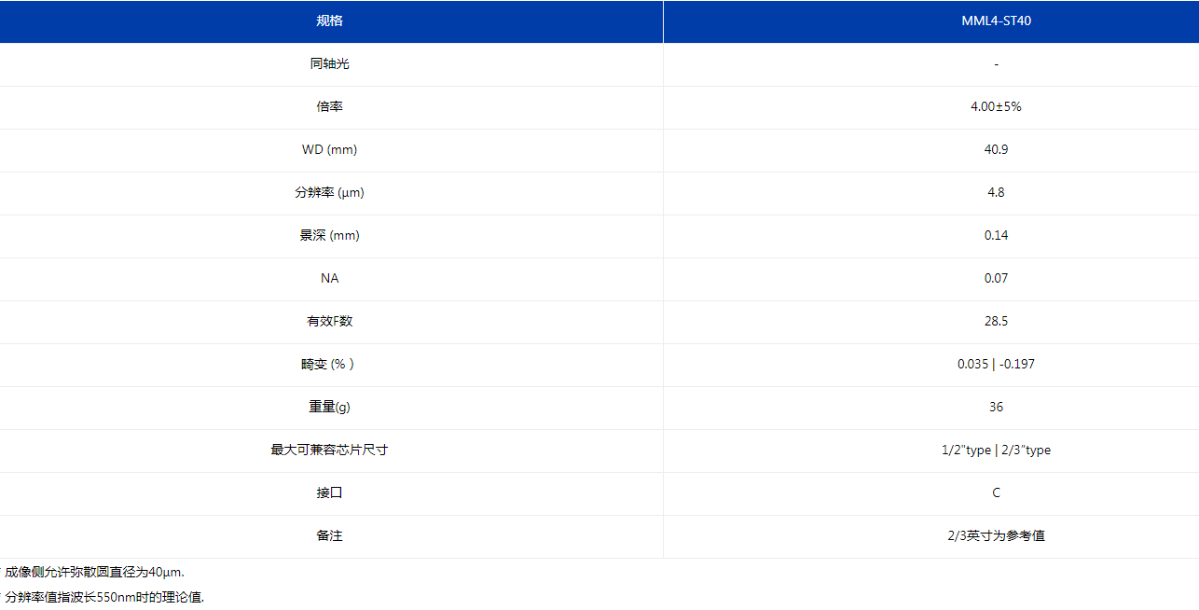This screenshot has height=610, width=1199.
Task: Click the 0.14 depth of field value
Action: click(x=996, y=236)
